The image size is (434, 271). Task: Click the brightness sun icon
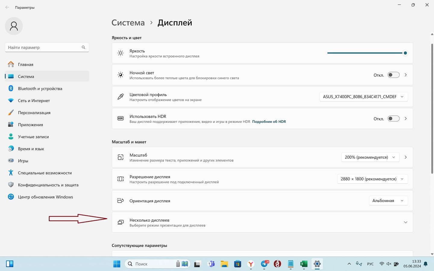click(x=121, y=53)
